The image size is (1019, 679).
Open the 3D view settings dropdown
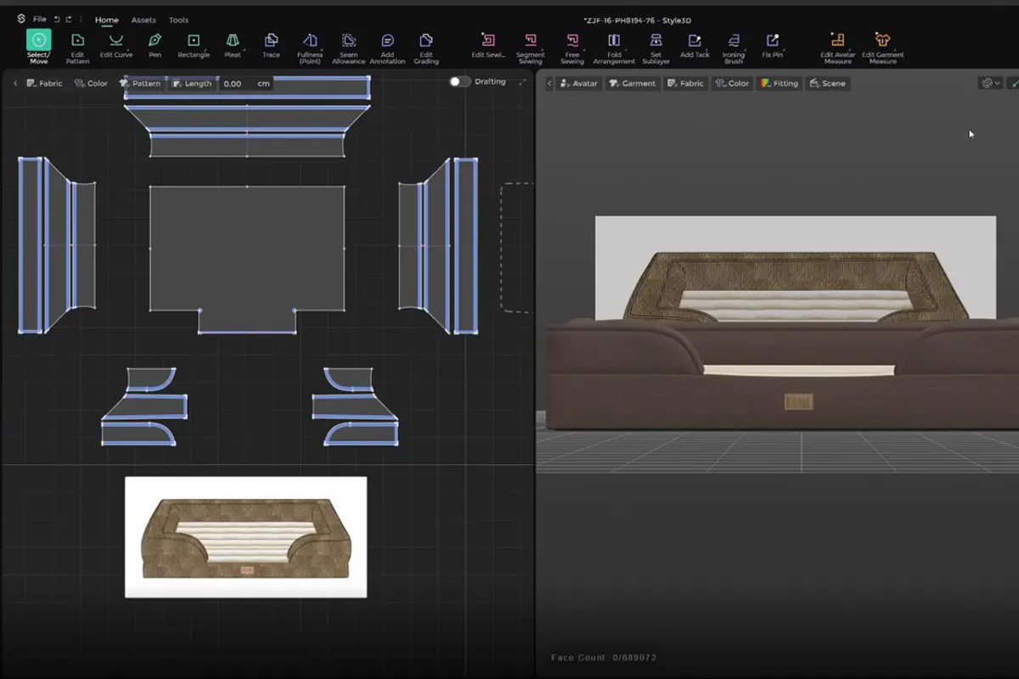pyautogui.click(x=991, y=83)
